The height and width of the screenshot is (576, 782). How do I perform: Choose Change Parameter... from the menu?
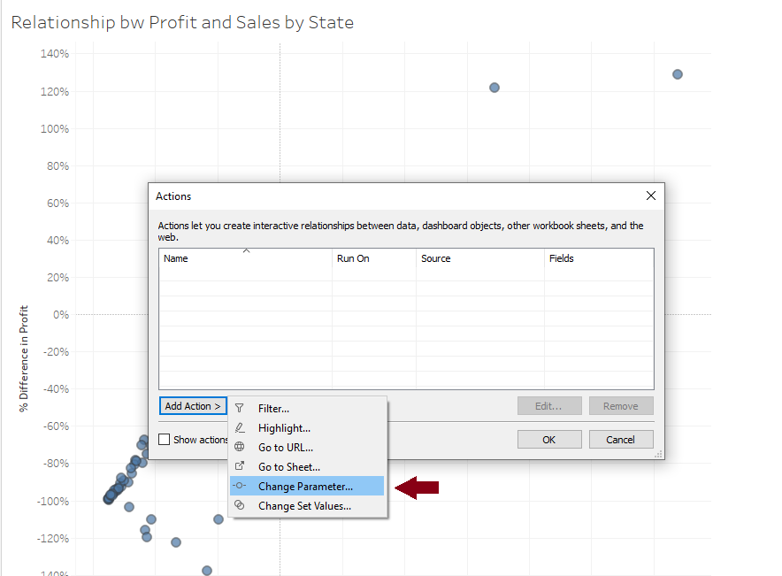click(305, 487)
